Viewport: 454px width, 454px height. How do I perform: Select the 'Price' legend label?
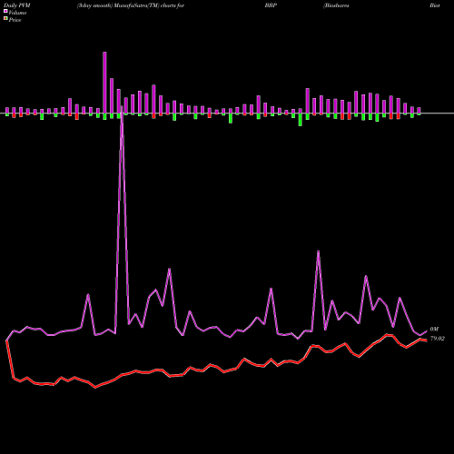click(x=15, y=20)
